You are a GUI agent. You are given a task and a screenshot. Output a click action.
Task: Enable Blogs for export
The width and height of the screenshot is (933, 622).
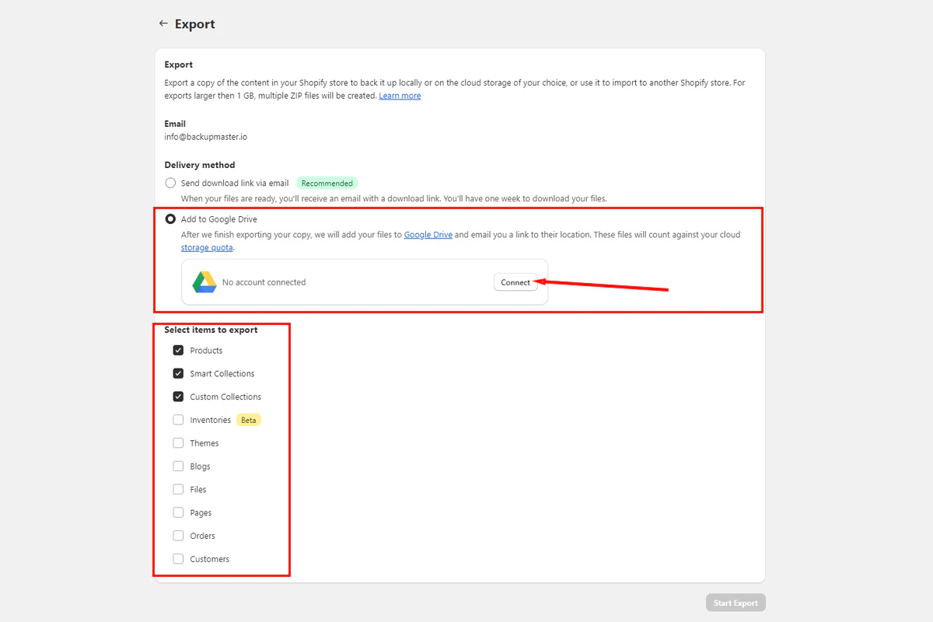pyautogui.click(x=178, y=466)
